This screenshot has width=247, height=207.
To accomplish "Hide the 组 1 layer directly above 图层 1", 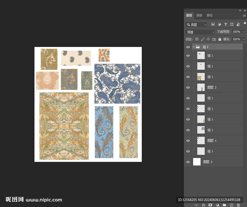I will tap(188, 130).
